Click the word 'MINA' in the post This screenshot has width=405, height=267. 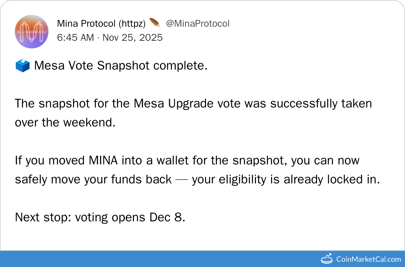click(x=102, y=161)
